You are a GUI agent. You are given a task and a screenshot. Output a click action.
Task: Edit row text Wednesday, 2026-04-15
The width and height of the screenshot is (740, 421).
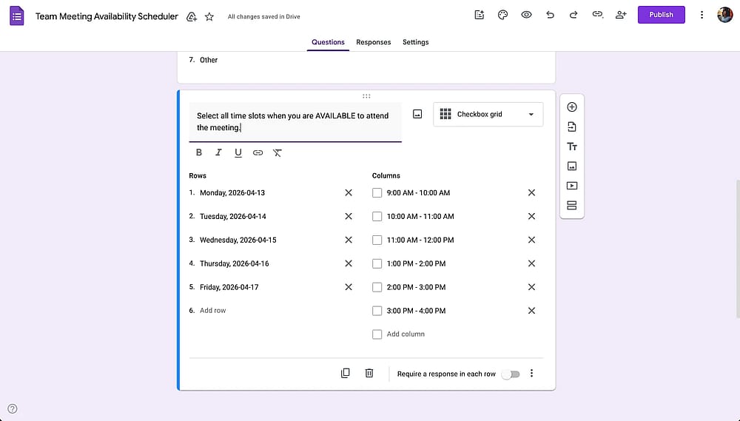coord(238,240)
